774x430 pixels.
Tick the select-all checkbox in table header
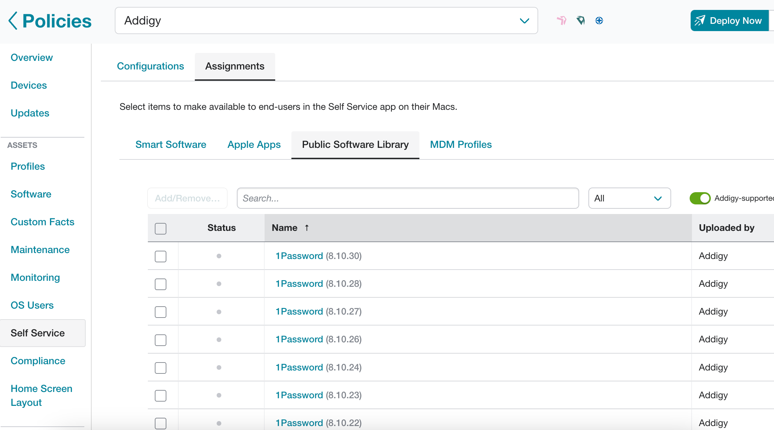(x=160, y=228)
